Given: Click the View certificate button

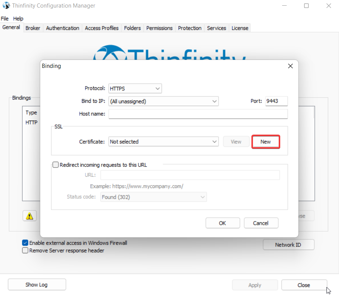Looking at the screenshot, I should [x=236, y=141].
